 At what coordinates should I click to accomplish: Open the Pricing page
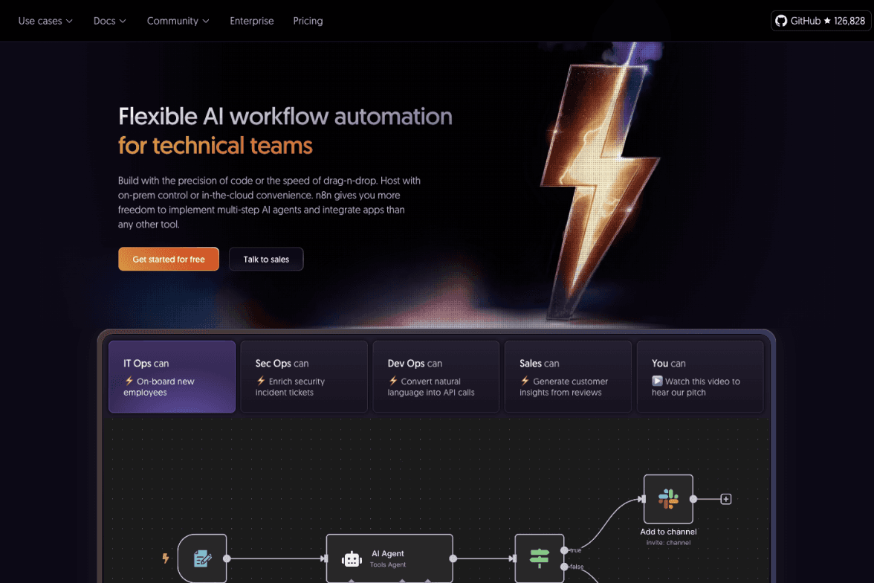click(308, 21)
